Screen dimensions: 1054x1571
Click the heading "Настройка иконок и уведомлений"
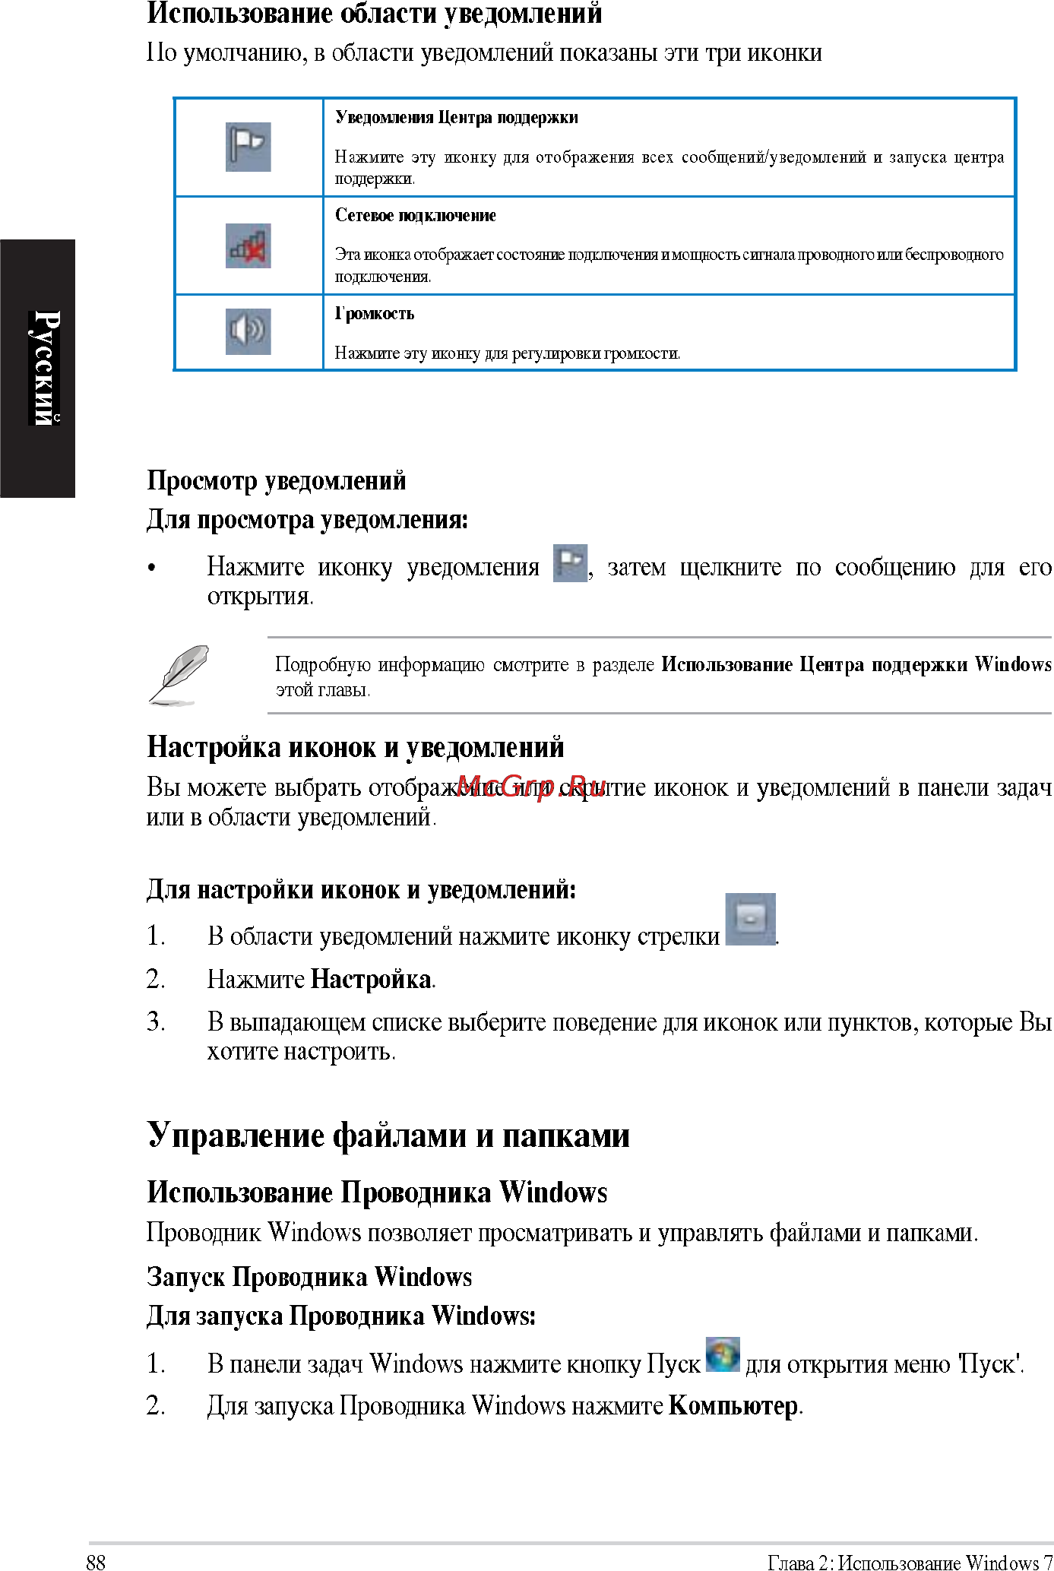click(x=356, y=747)
